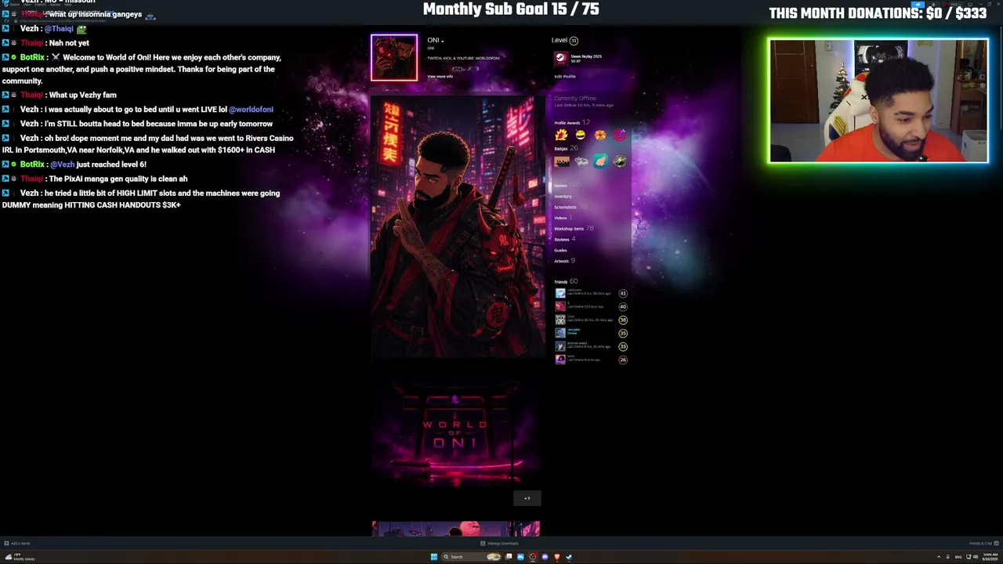The width and height of the screenshot is (1003, 564).
Task: Open the friend avatar with level 26
Action: point(560,360)
